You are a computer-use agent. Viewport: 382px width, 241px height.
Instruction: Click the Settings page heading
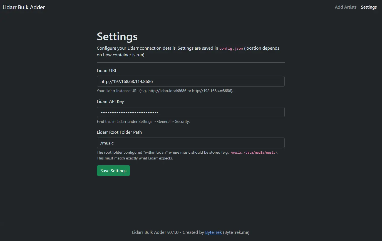tap(117, 36)
